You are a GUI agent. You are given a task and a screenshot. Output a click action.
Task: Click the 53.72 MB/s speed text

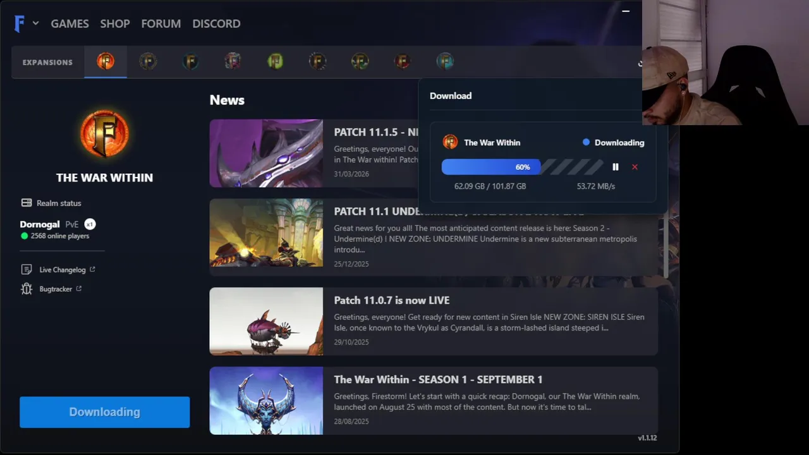click(596, 186)
